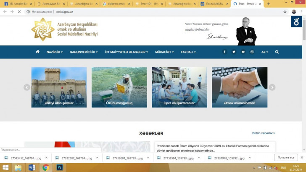306x172 pixels.
Task: Open File Explorer from the taskbar
Action: [x=18, y=167]
